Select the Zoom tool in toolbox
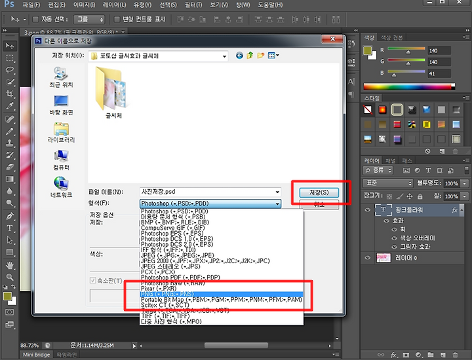The image size is (472, 360). pos(10,277)
